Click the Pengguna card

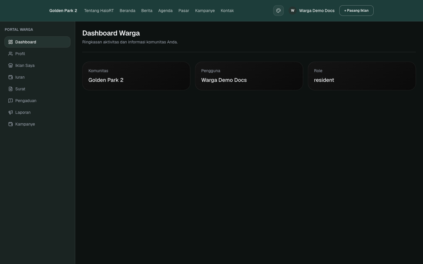249,76
